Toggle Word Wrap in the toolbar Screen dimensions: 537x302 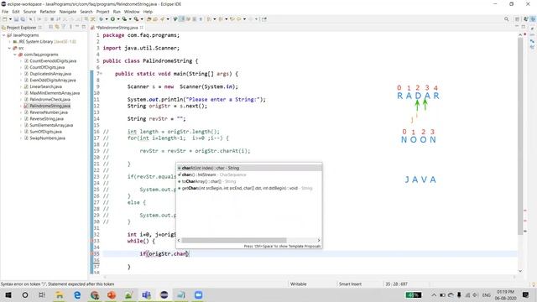188,19
